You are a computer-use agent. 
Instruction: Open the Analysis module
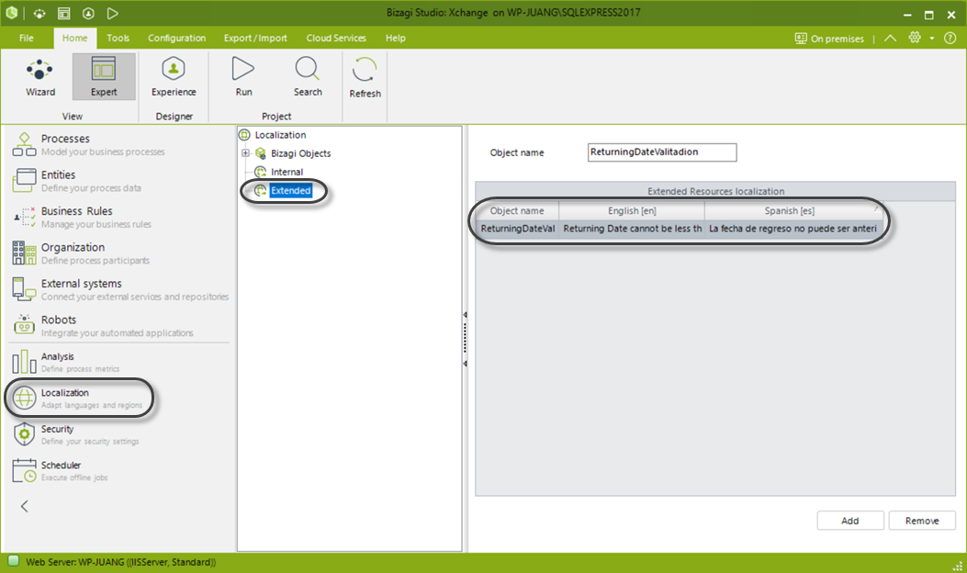click(x=66, y=362)
